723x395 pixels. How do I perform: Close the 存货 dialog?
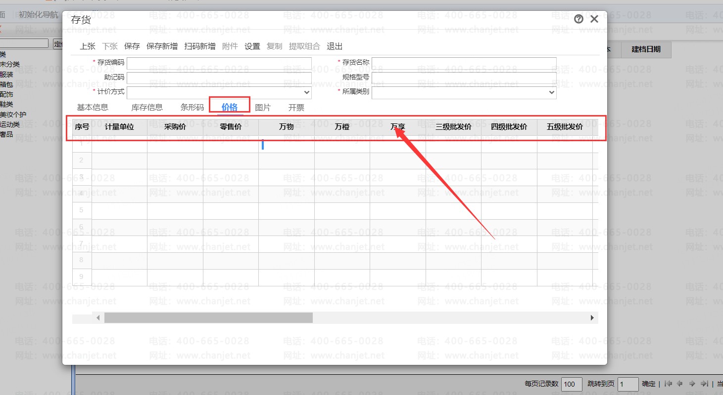click(x=594, y=19)
